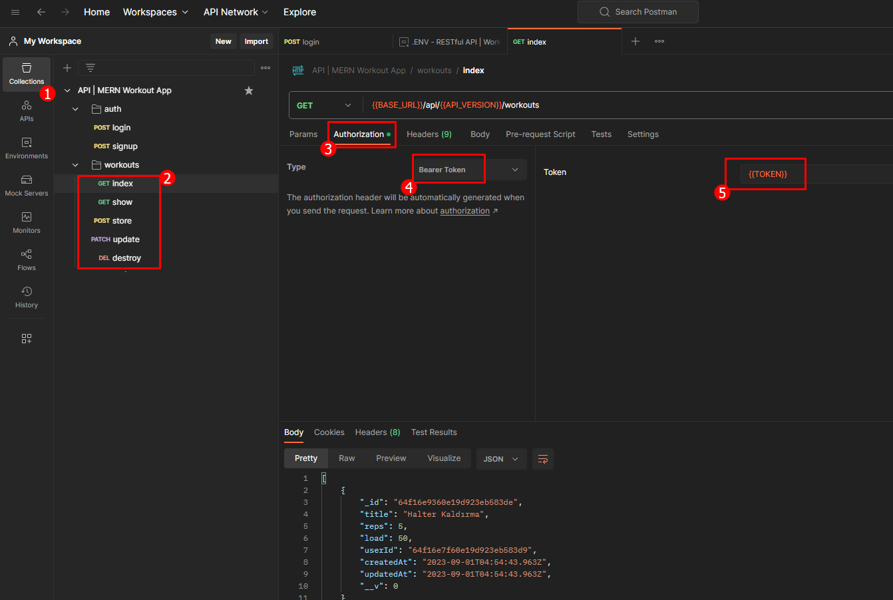
Task: Open the Settings tab
Action: tap(643, 134)
